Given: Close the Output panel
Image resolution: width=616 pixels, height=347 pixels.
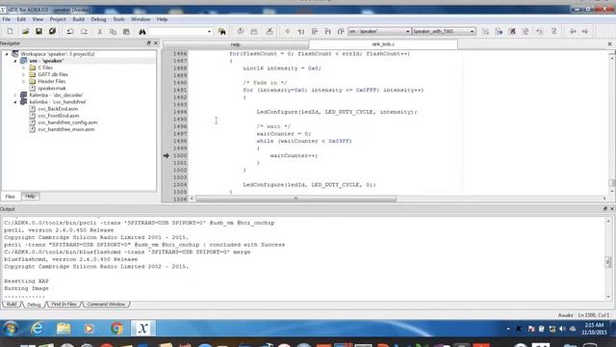Looking at the screenshot, I should (612, 209).
